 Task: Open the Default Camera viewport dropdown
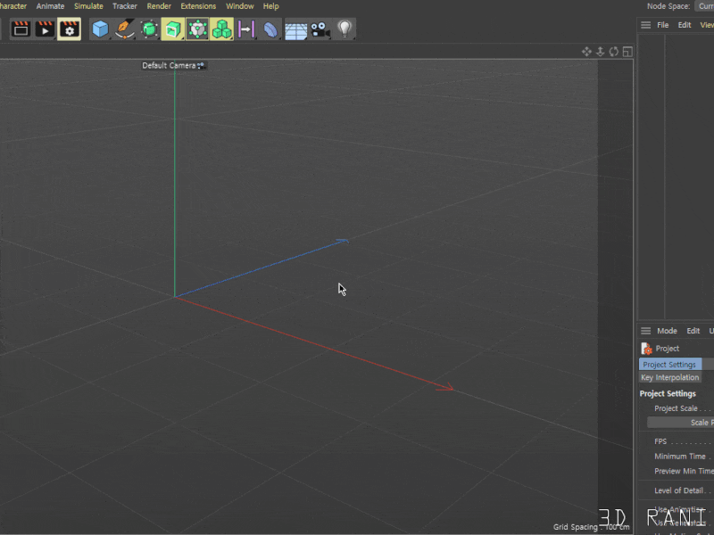pos(172,65)
